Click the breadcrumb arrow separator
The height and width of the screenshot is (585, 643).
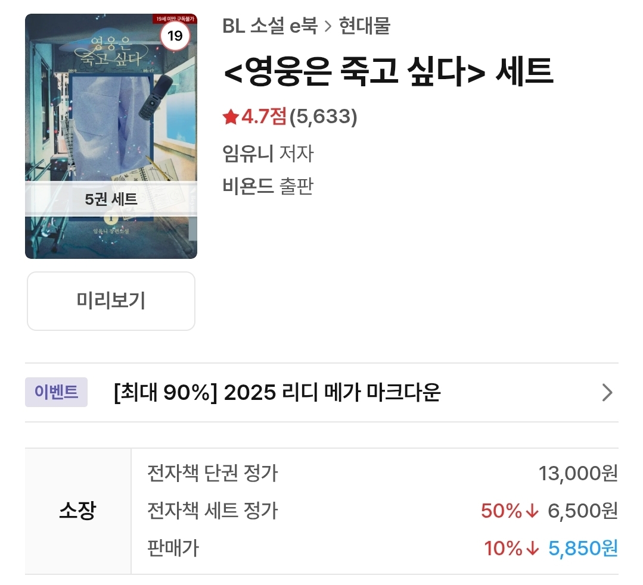coord(328,27)
